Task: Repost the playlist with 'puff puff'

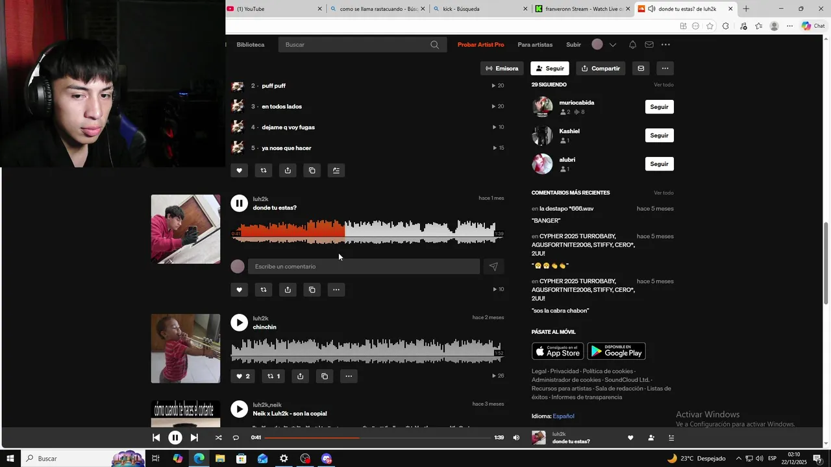Action: pos(263,171)
